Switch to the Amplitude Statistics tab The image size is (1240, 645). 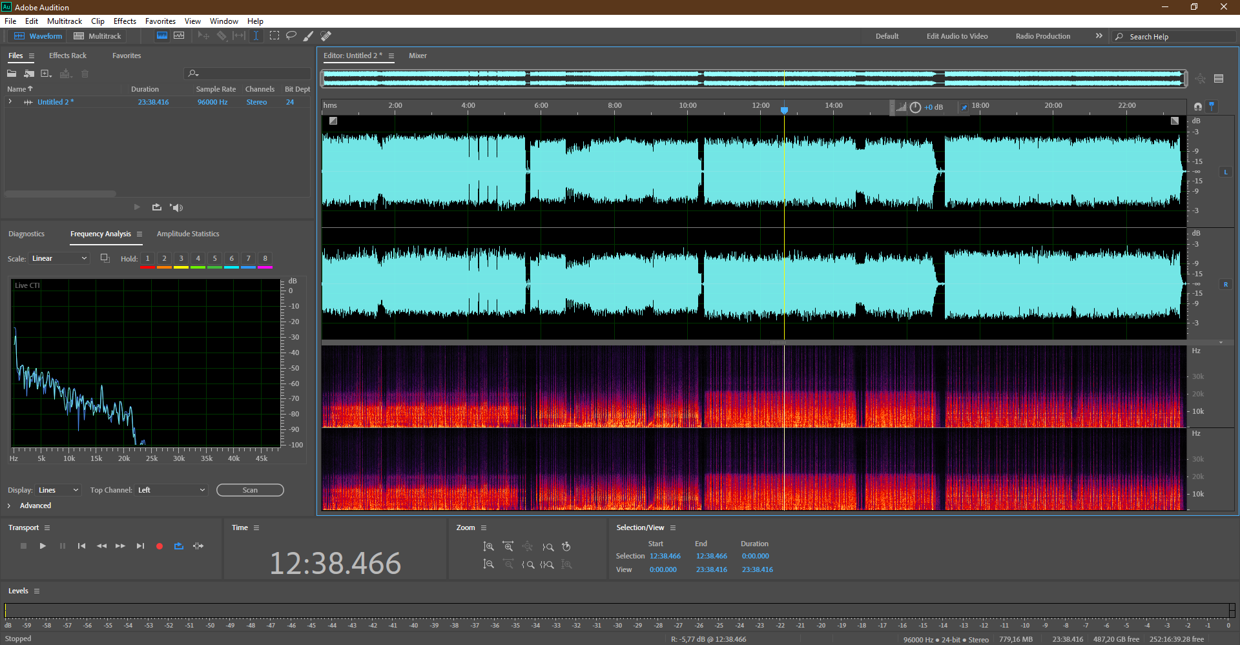188,234
